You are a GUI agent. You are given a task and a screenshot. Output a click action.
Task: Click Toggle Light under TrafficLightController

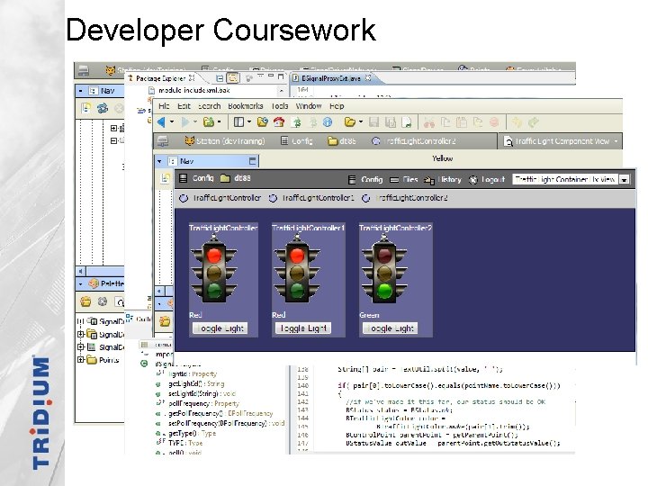point(220,328)
